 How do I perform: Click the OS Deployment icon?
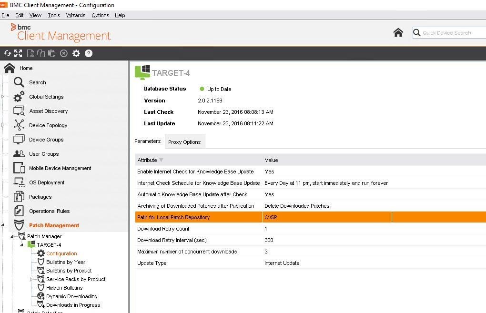(x=19, y=182)
